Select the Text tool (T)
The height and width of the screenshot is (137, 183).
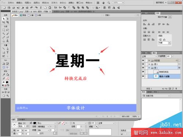8,52
